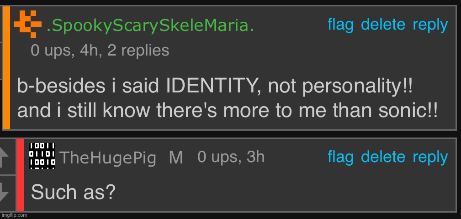Open the TheHugePig user profile link
This screenshot has height=219, width=461.
(x=108, y=158)
